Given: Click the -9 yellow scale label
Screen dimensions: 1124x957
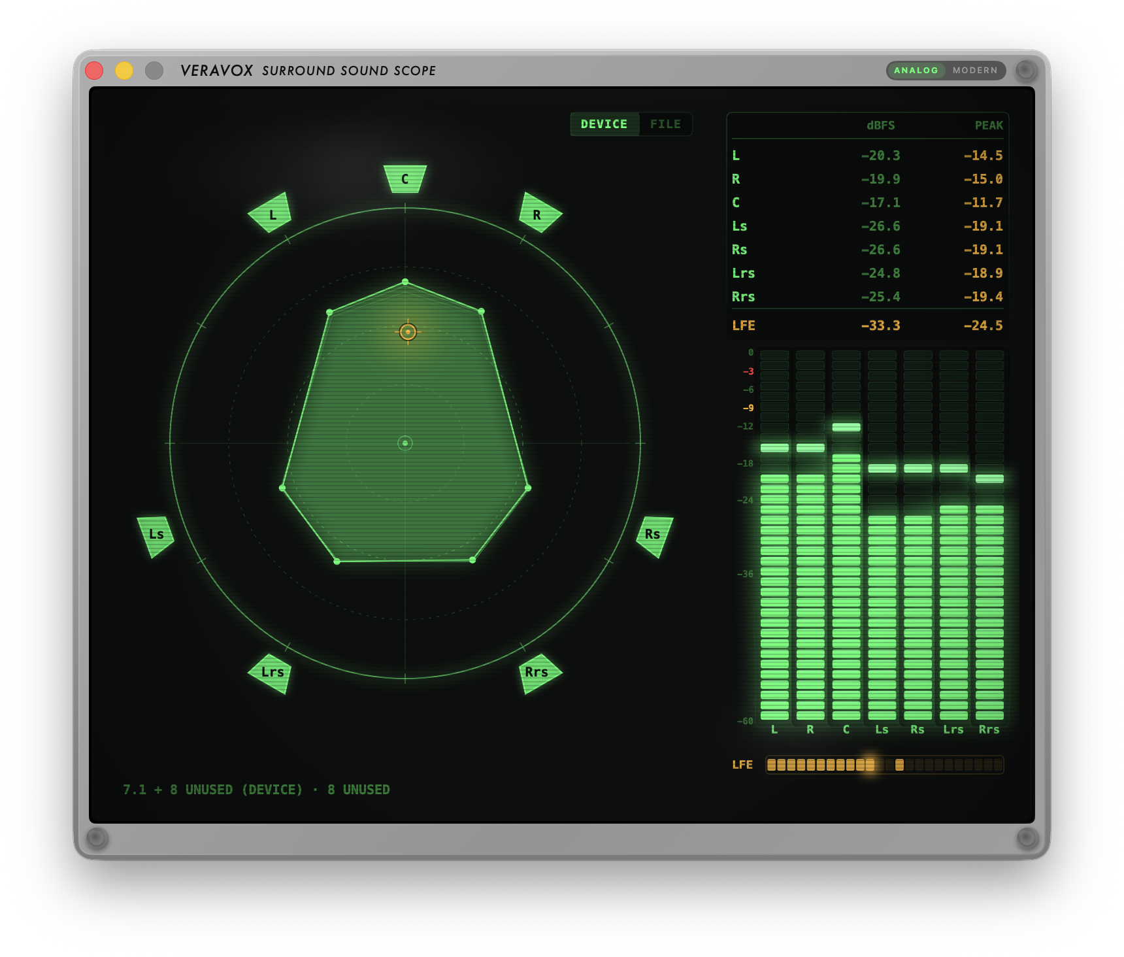Looking at the screenshot, I should coord(748,408).
